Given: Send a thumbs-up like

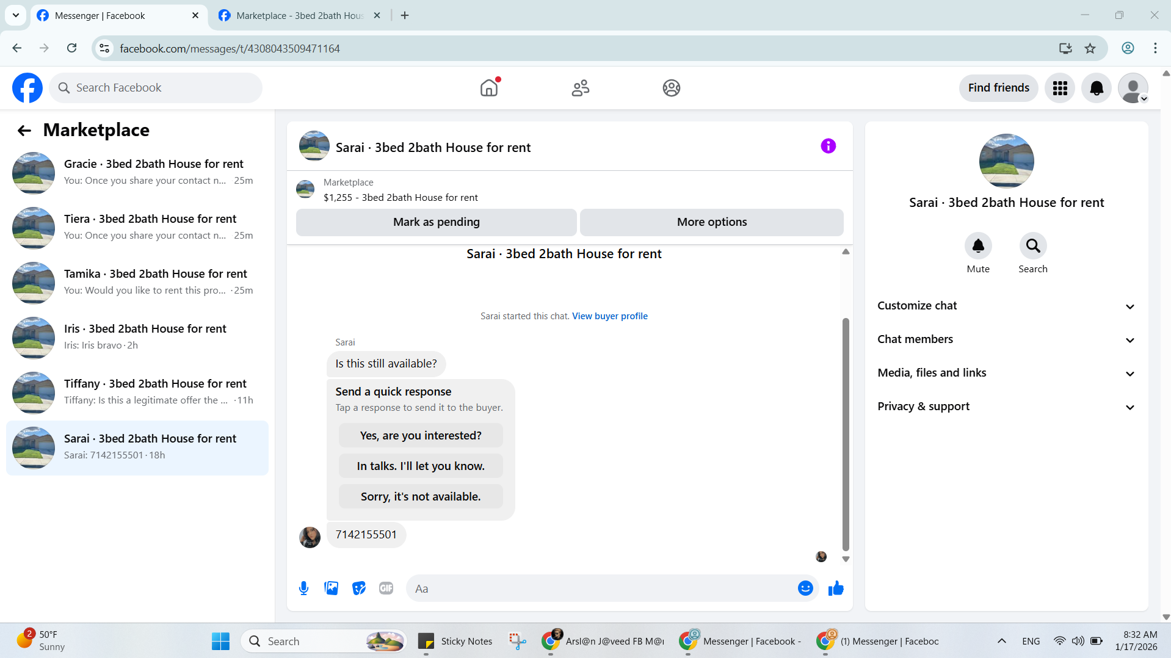Looking at the screenshot, I should click(836, 588).
